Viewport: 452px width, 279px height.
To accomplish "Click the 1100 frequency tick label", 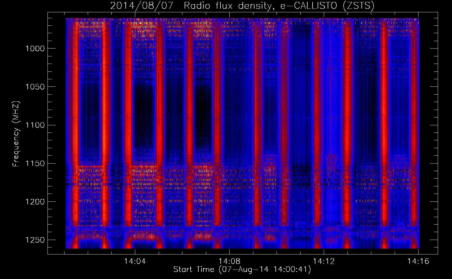I will point(35,125).
